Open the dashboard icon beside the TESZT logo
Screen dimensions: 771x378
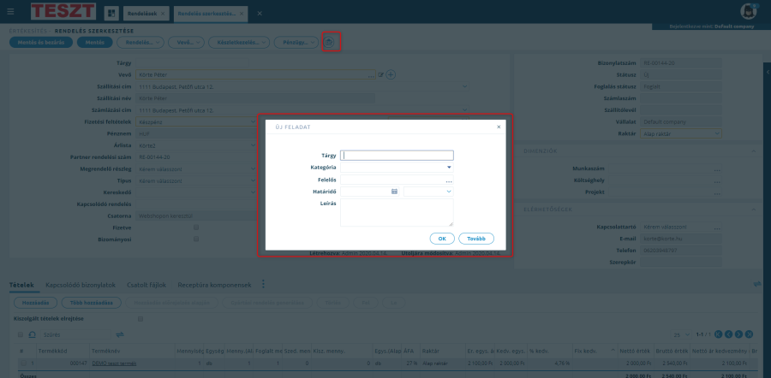tap(111, 13)
